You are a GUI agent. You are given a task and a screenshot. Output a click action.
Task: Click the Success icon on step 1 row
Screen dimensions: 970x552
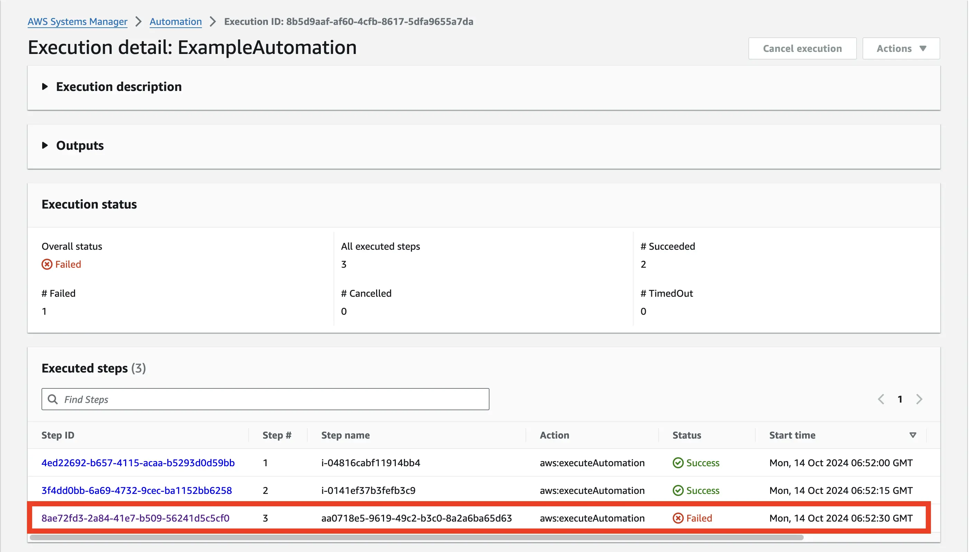(x=678, y=462)
